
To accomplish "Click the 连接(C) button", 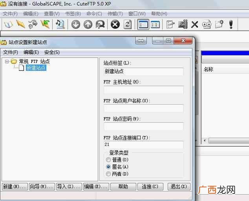I will 150,186.
